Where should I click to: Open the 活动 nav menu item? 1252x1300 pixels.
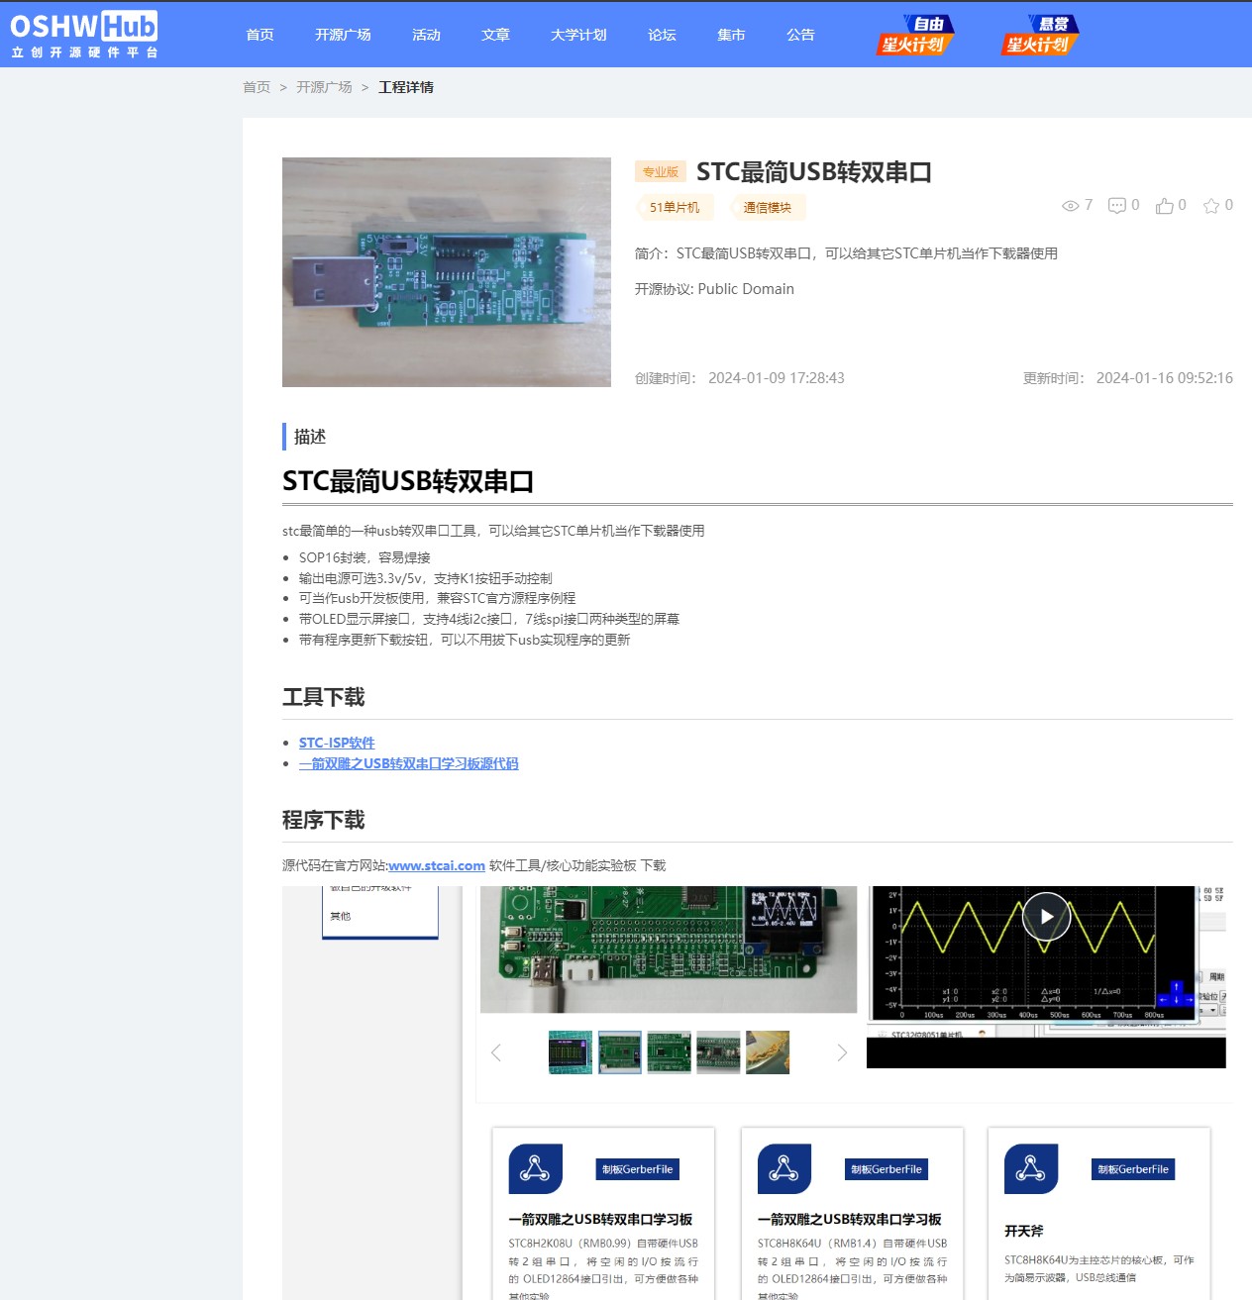(x=426, y=35)
